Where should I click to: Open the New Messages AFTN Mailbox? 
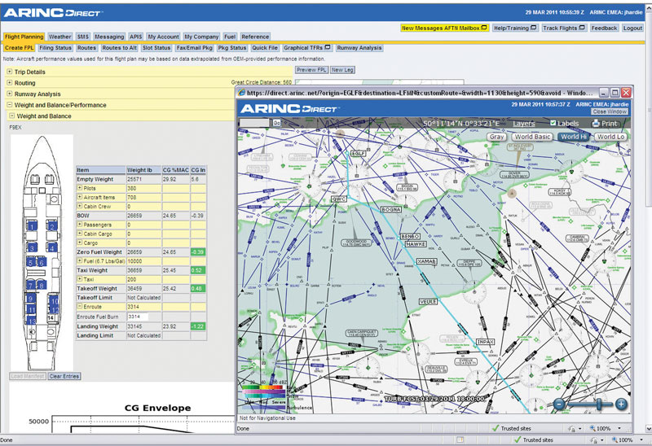point(444,28)
